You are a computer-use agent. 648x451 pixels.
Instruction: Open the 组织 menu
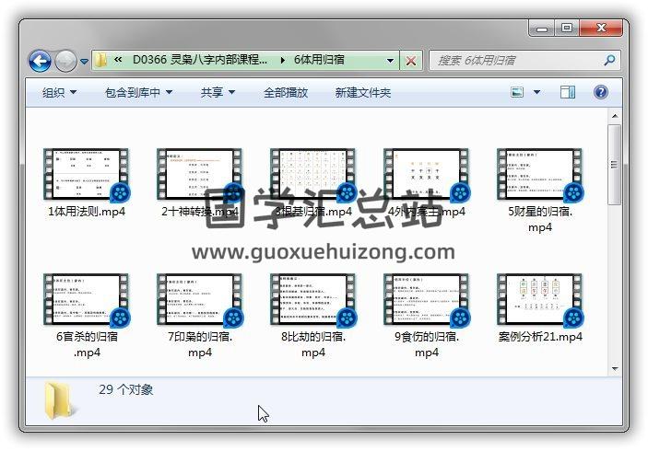[59, 92]
